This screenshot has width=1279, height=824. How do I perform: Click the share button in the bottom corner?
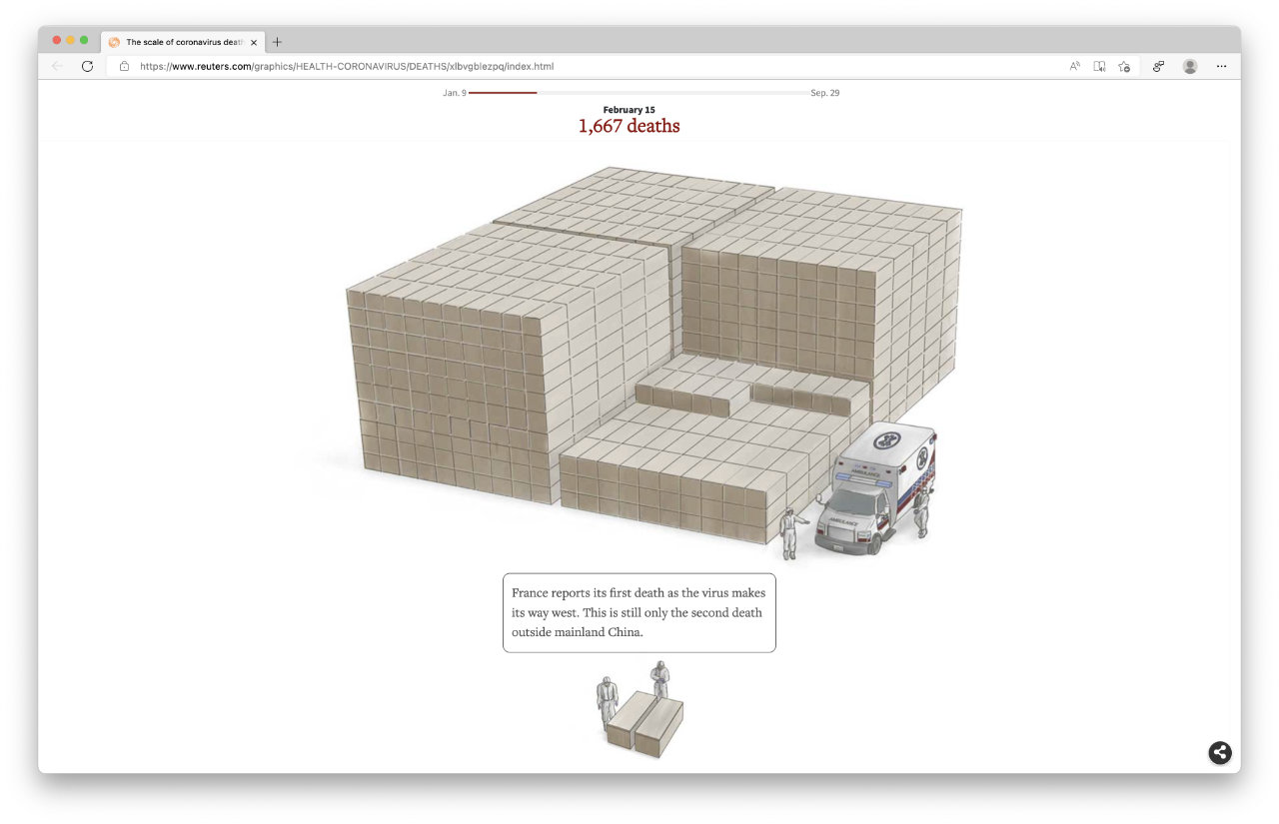1219,753
